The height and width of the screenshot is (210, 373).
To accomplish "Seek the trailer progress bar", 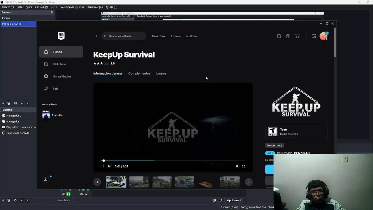I will click(174, 161).
